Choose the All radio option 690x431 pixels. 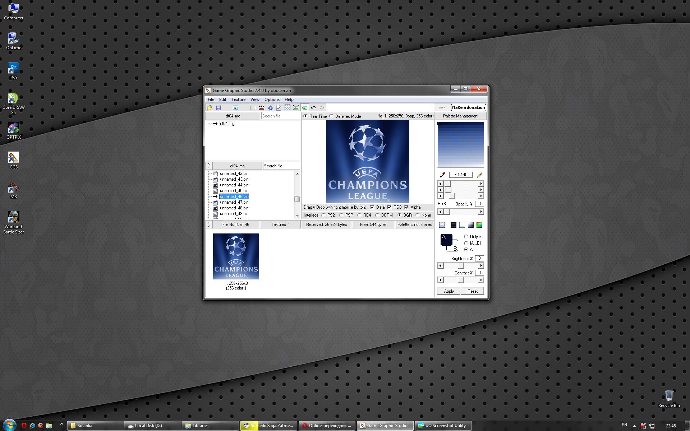click(466, 250)
